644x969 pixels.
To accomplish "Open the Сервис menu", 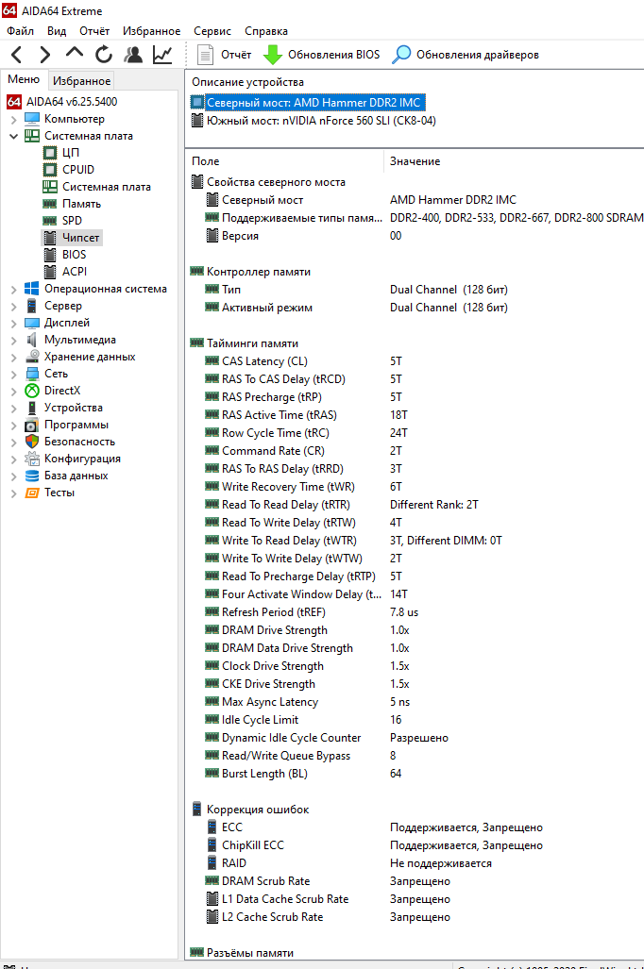I will [x=212, y=31].
